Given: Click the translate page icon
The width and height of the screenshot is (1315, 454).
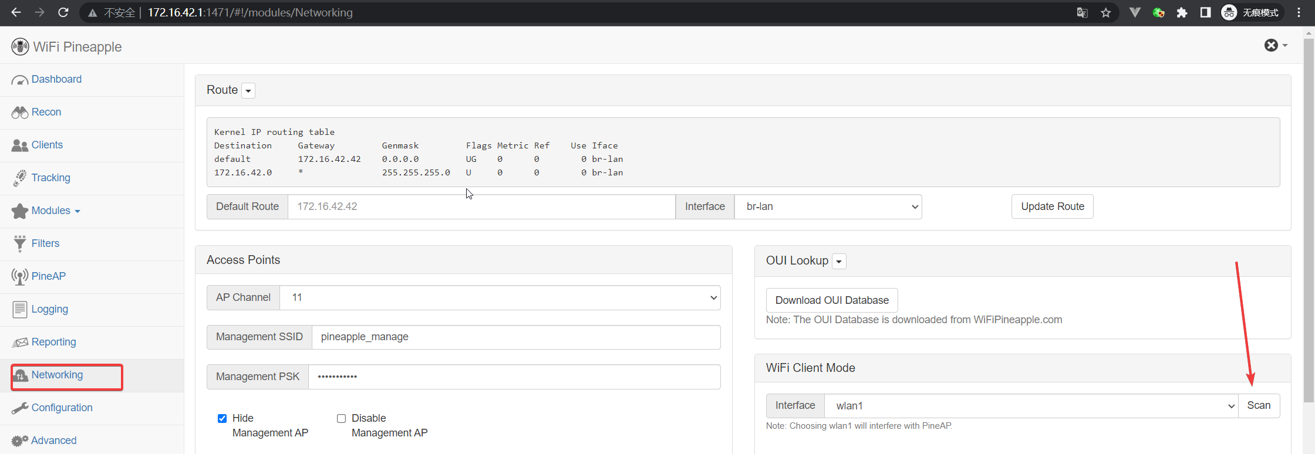Looking at the screenshot, I should pos(1082,12).
